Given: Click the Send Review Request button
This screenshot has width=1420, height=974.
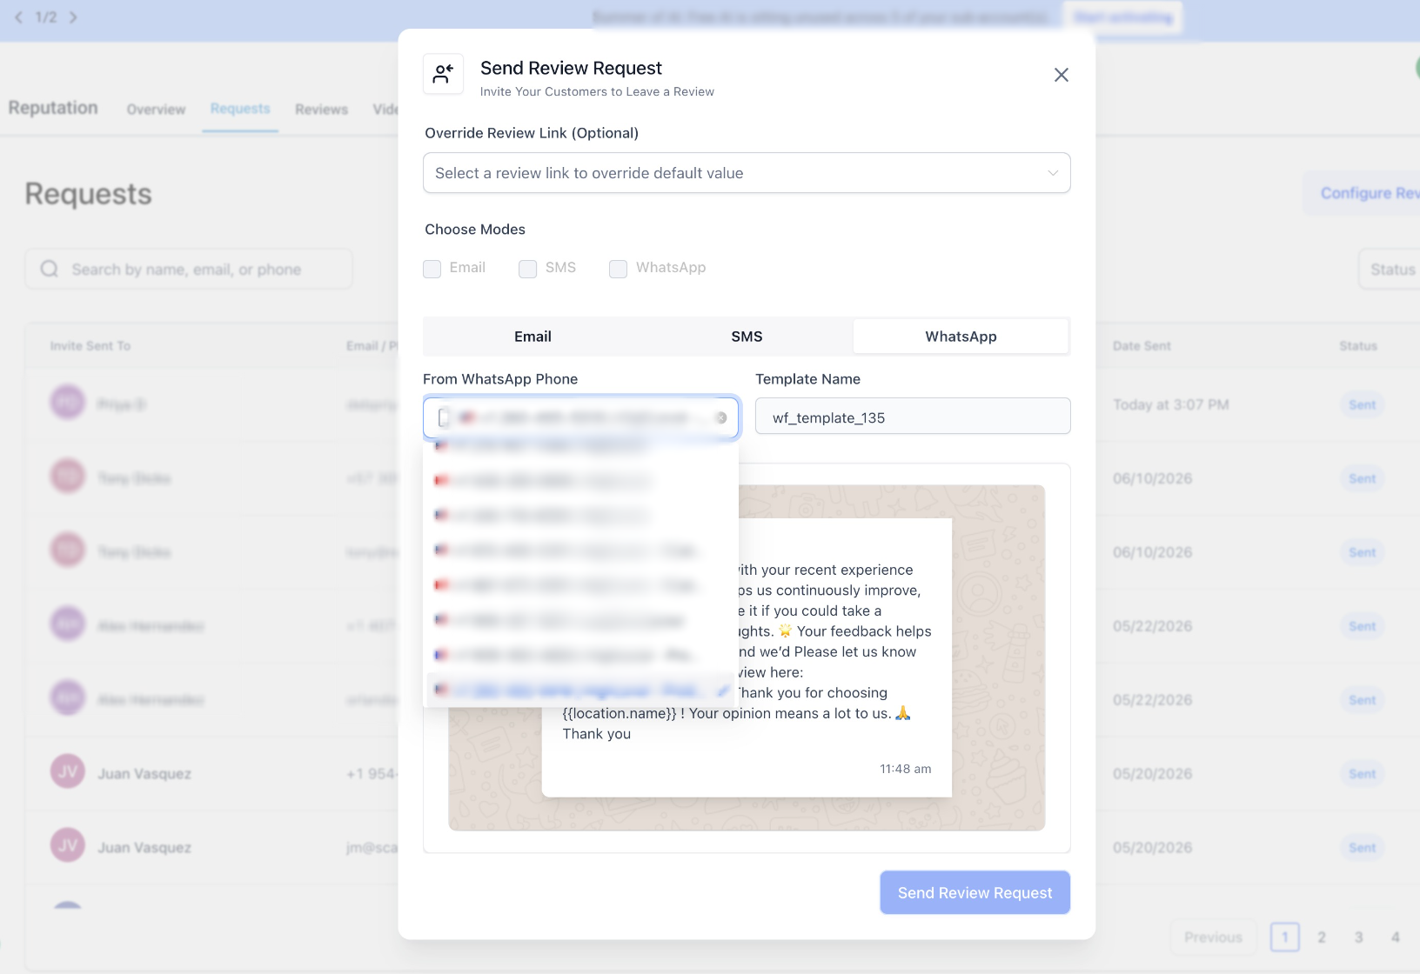Looking at the screenshot, I should 975,893.
